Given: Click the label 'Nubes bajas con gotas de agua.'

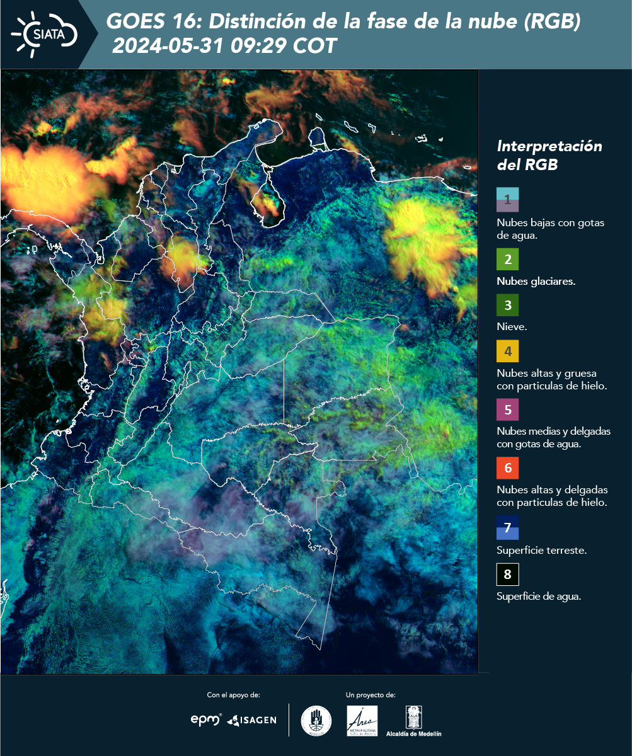Looking at the screenshot, I should tap(551, 230).
